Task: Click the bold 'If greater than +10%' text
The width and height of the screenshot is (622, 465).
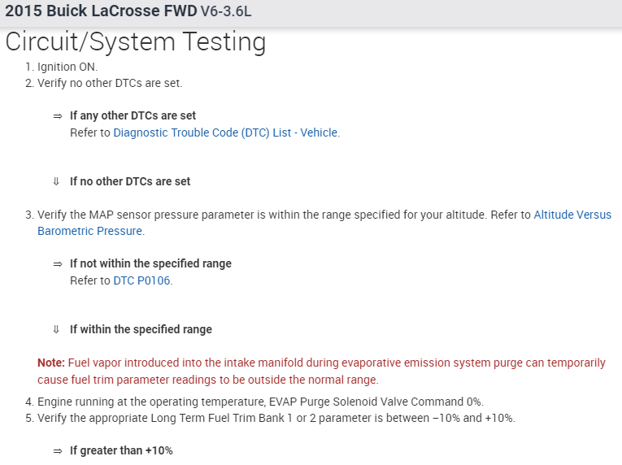Action: point(121,450)
